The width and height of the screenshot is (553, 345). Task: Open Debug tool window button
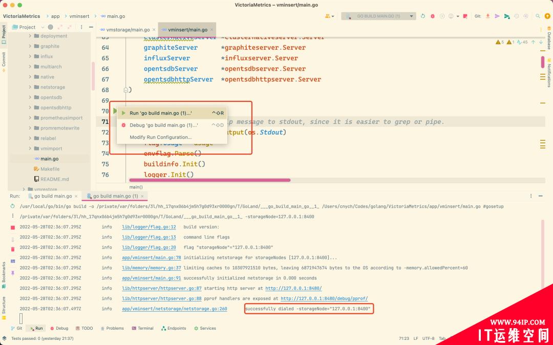[x=59, y=328]
